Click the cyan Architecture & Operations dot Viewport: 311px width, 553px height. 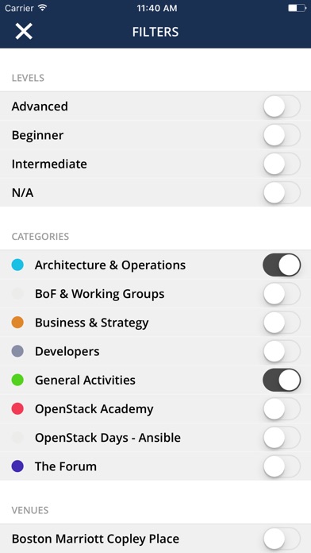pyautogui.click(x=17, y=265)
